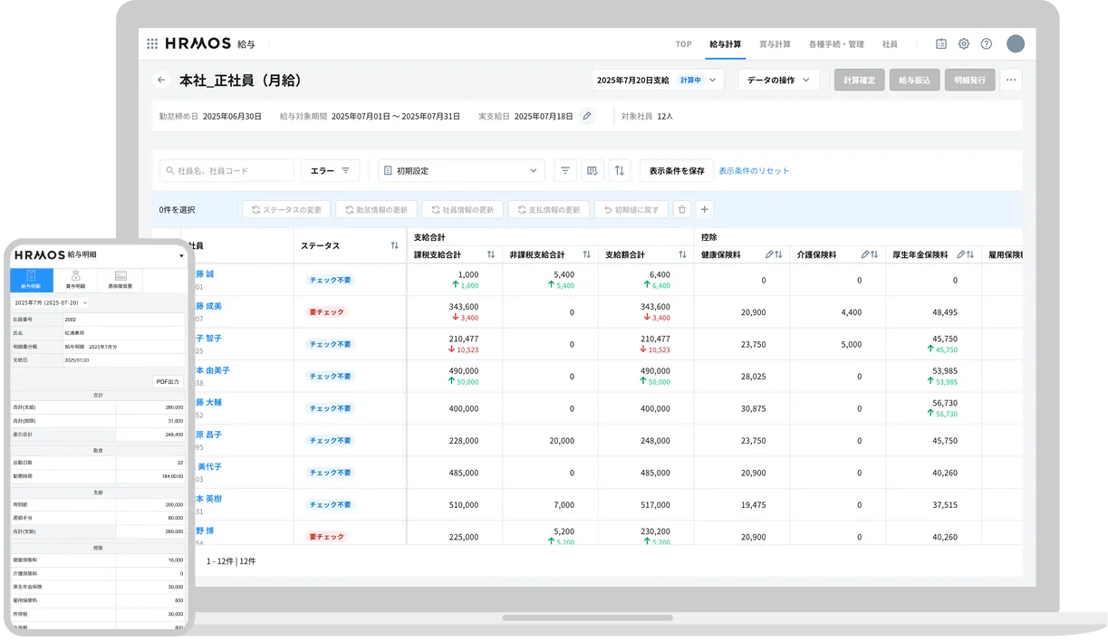Viewport: 1108px width, 641px height.
Task: Open the app launcher grid icon
Action: coord(152,43)
